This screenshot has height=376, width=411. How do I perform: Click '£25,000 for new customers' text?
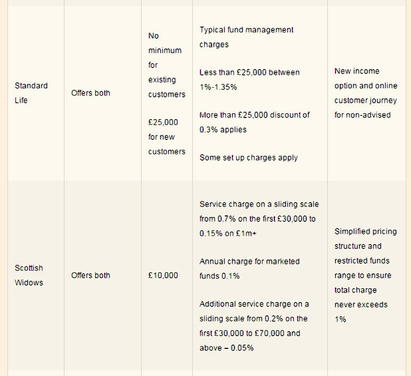coord(167,137)
